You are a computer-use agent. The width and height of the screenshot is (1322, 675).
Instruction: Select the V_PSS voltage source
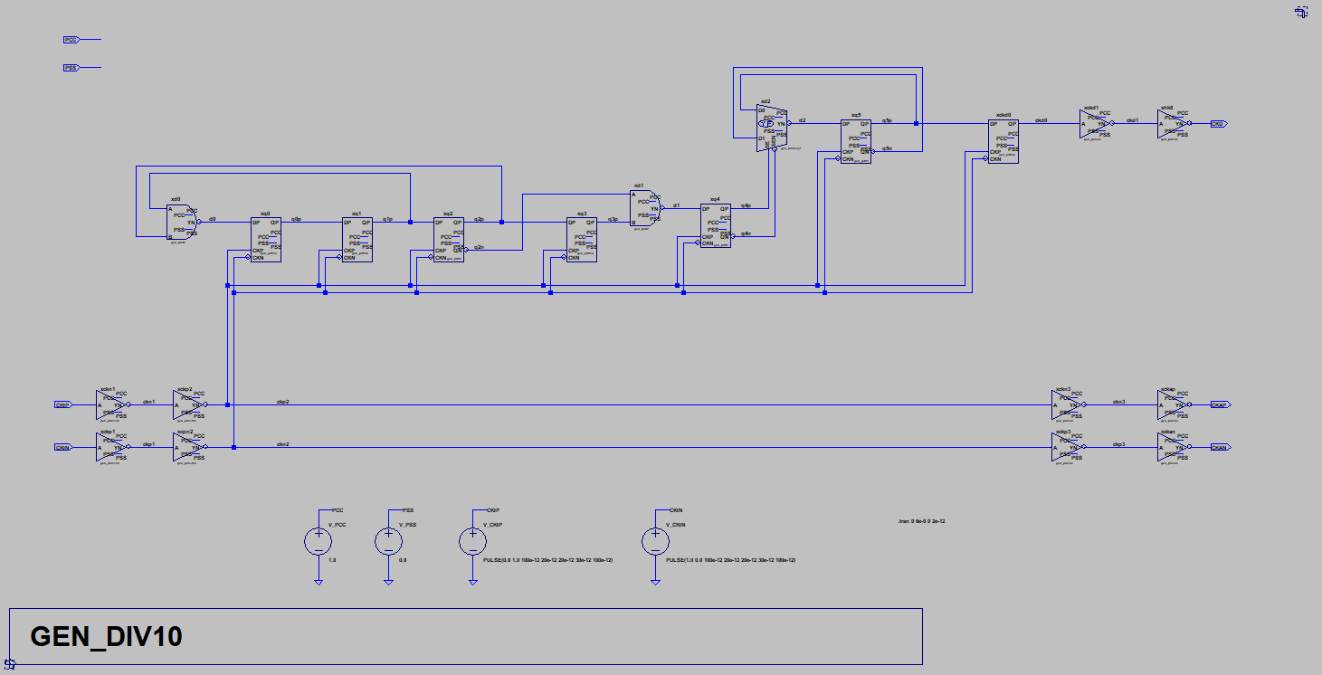tap(389, 541)
